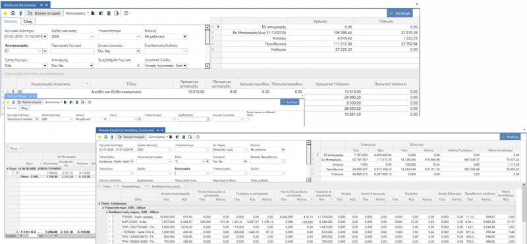Viewport: 527px width, 244px height.
Task: Click the help icon in Μηνιαία Κατάσταση Αποθήκης toolbar
Action: coord(198,137)
